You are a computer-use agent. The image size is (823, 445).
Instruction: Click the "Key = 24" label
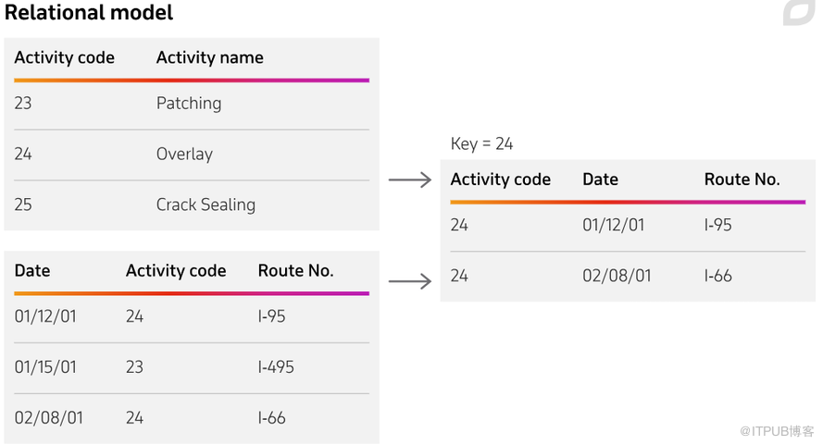[481, 143]
